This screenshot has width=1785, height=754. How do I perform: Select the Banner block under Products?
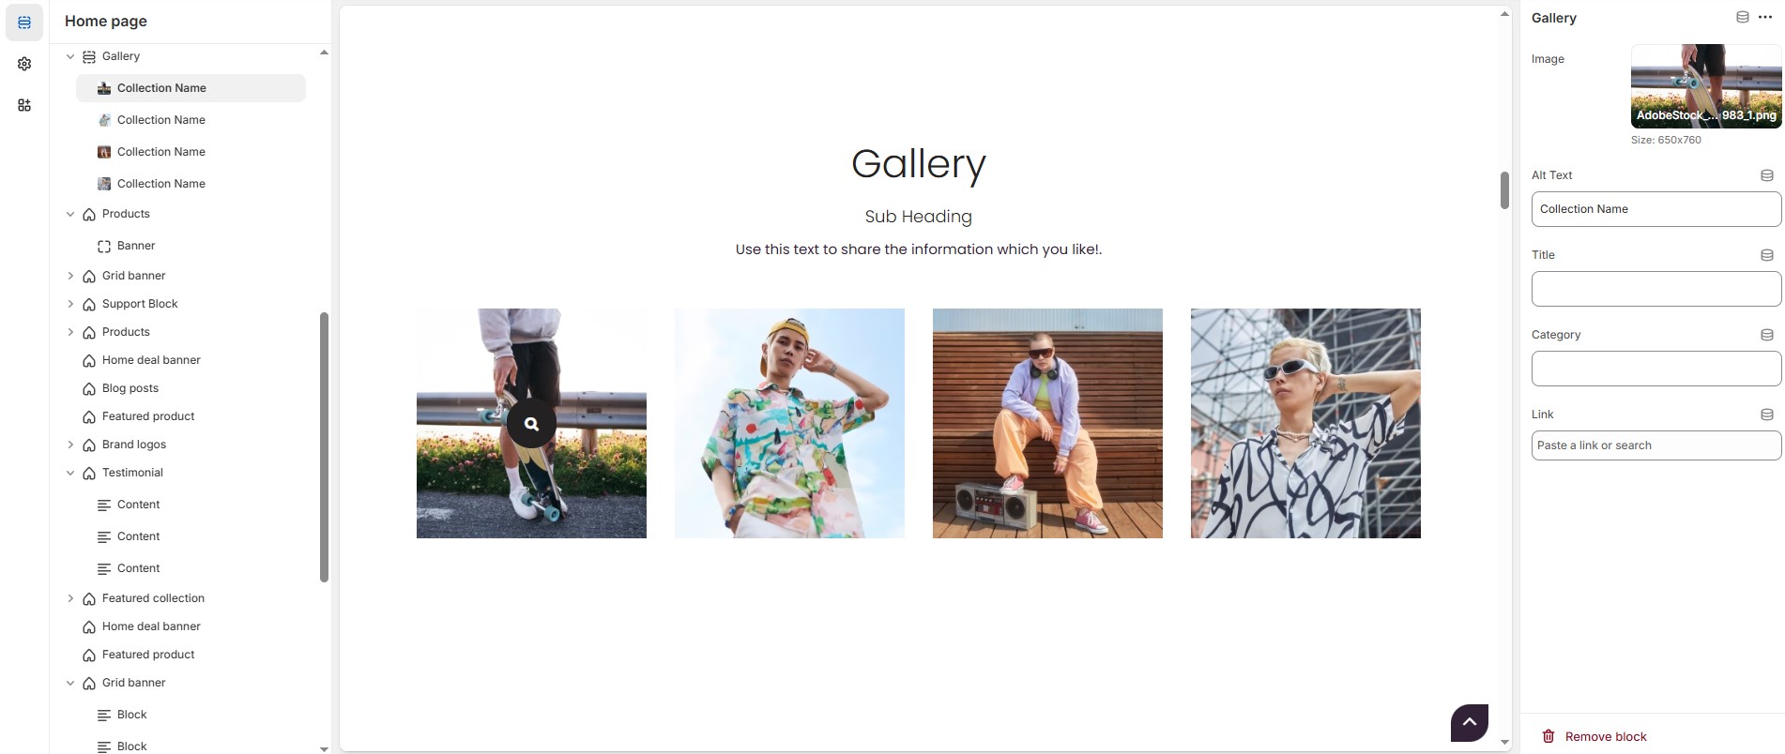pos(136,246)
